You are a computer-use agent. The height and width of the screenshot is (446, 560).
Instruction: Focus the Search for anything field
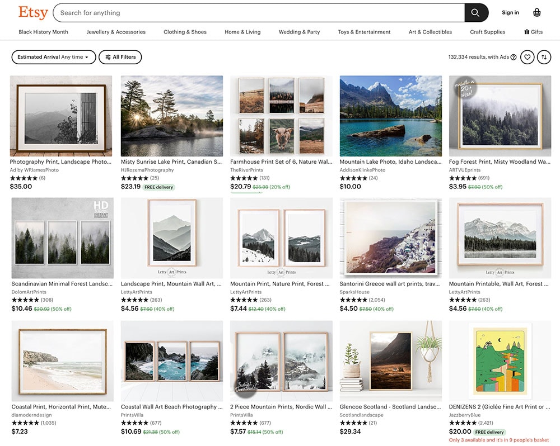point(259,13)
